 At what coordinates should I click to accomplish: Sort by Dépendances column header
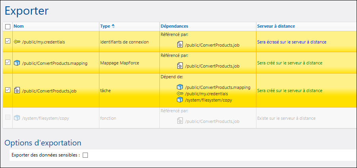174,26
